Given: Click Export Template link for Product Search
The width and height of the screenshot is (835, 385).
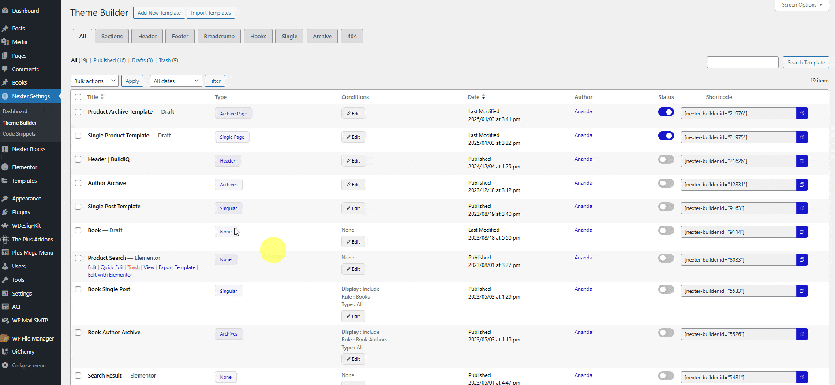Looking at the screenshot, I should click(177, 267).
